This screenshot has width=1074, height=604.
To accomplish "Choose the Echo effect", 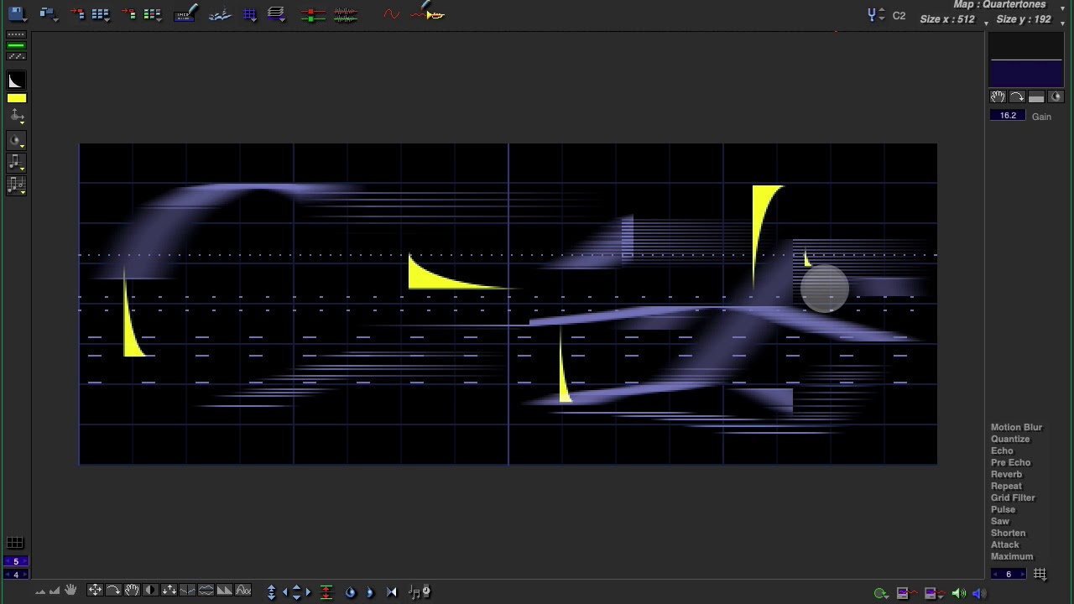I will pos(1002,450).
